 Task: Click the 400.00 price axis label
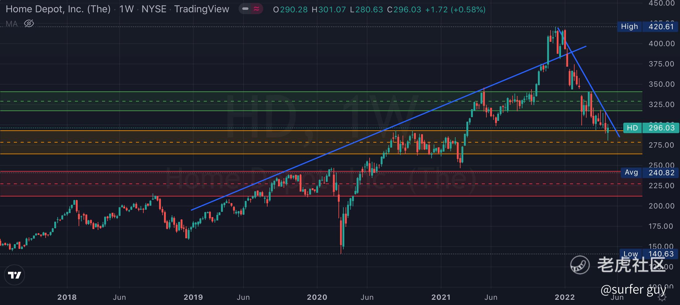(x=662, y=44)
